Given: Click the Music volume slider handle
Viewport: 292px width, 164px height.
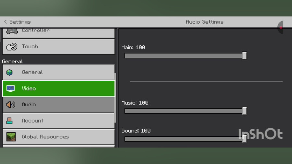Looking at the screenshot, I should click(x=245, y=111).
